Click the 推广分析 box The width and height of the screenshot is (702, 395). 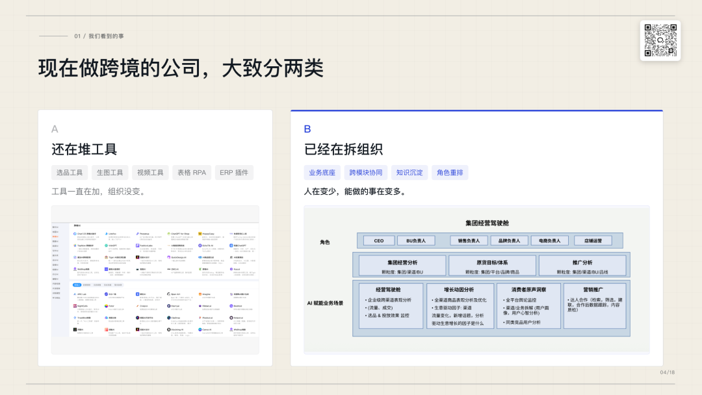click(582, 266)
